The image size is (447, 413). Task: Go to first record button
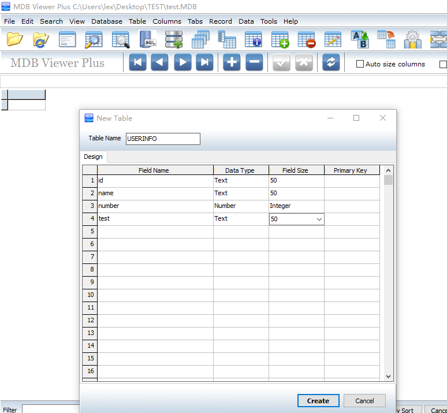(137, 62)
